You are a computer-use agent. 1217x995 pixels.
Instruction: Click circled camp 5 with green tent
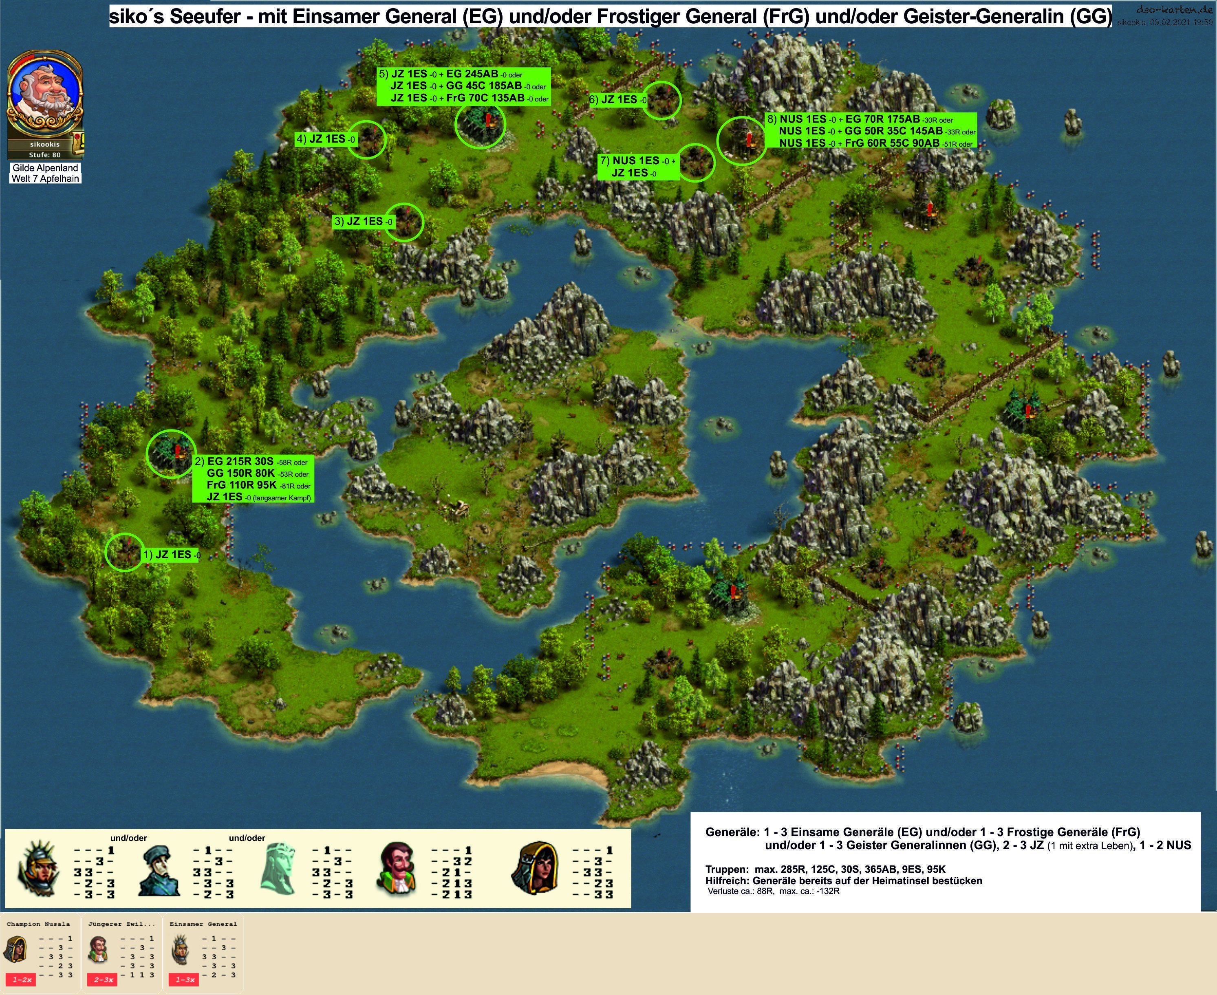point(481,124)
